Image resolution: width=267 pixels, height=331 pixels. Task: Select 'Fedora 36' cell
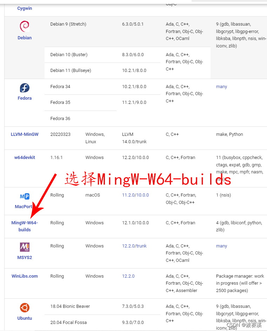[x=60, y=119]
